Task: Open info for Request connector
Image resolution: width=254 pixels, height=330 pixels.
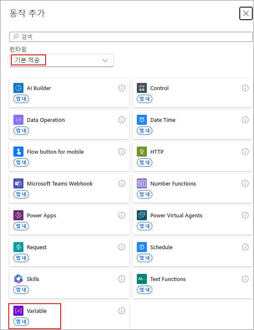Action: [122, 247]
